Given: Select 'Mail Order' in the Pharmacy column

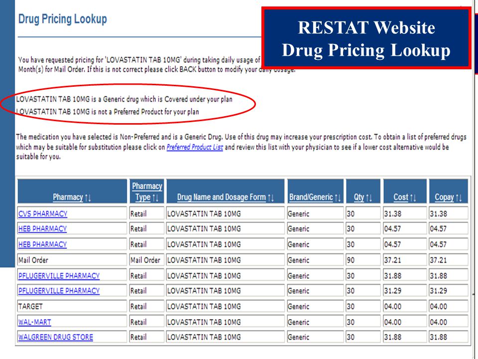Looking at the screenshot, I should (33, 260).
